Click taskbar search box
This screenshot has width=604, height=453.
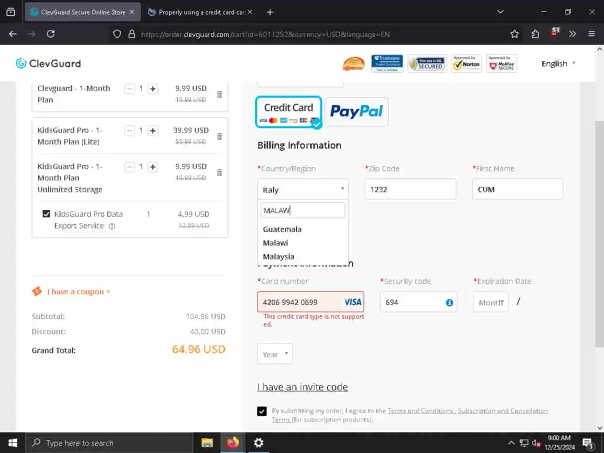click(x=109, y=443)
